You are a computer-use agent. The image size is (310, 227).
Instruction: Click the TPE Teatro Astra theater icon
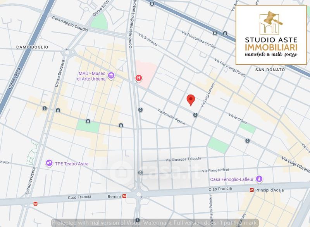click(x=49, y=163)
